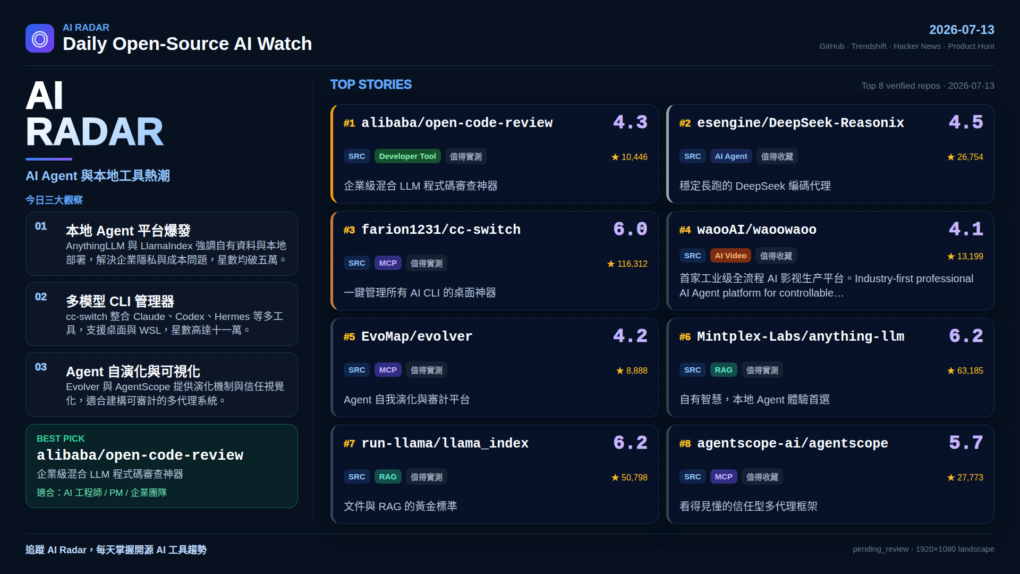
Task: Click the 26,754 star count
Action: (x=965, y=157)
